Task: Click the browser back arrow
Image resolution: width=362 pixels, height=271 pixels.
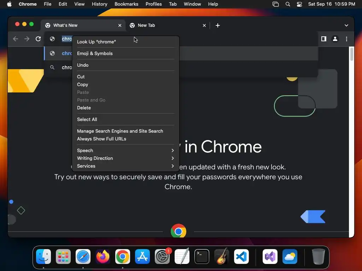Action: 16,39
